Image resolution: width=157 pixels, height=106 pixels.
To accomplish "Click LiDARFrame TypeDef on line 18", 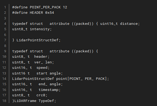I will 34,101.
